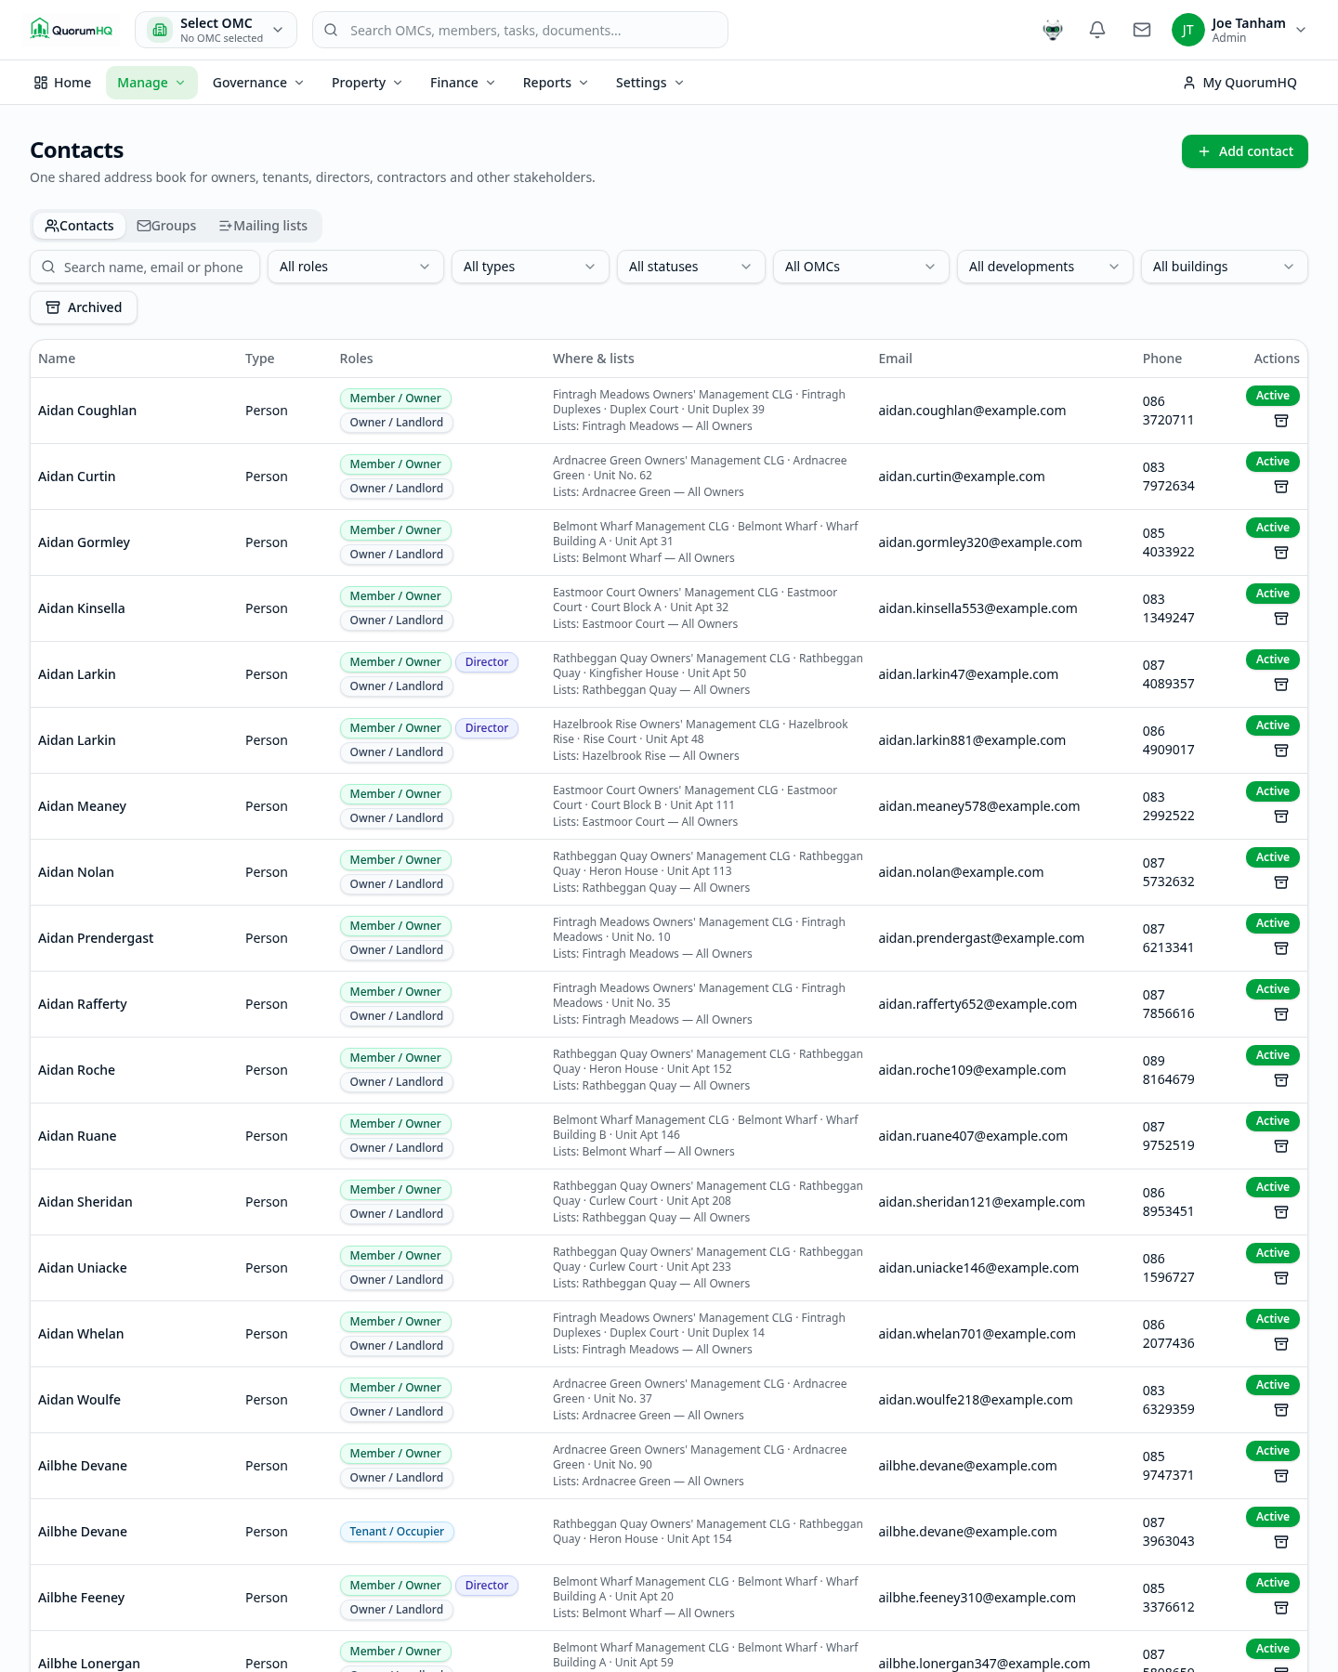Archive Ailbhe Feeney contact icon
The height and width of the screenshot is (1672, 1338).
(x=1281, y=1608)
